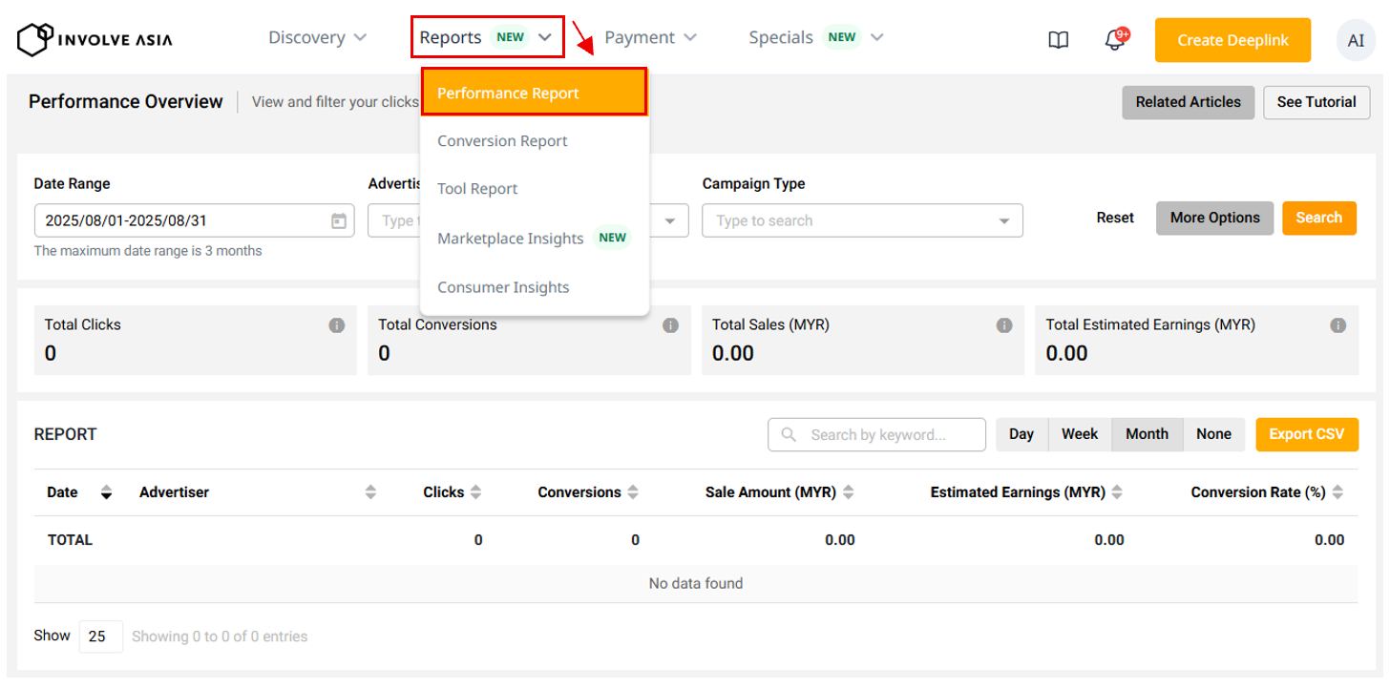Show info for Total Clicks

tap(336, 325)
